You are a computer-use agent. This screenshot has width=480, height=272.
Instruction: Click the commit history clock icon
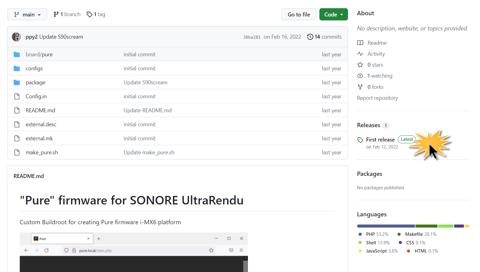tap(310, 37)
